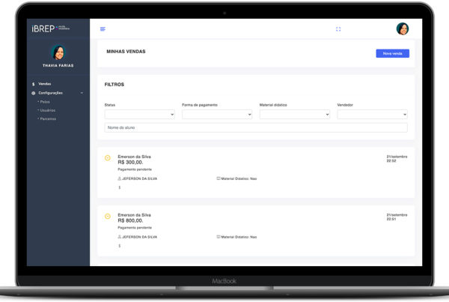This screenshot has width=449, height=302.
Task: Click the R$ 300,00 amount
Action: pos(130,163)
